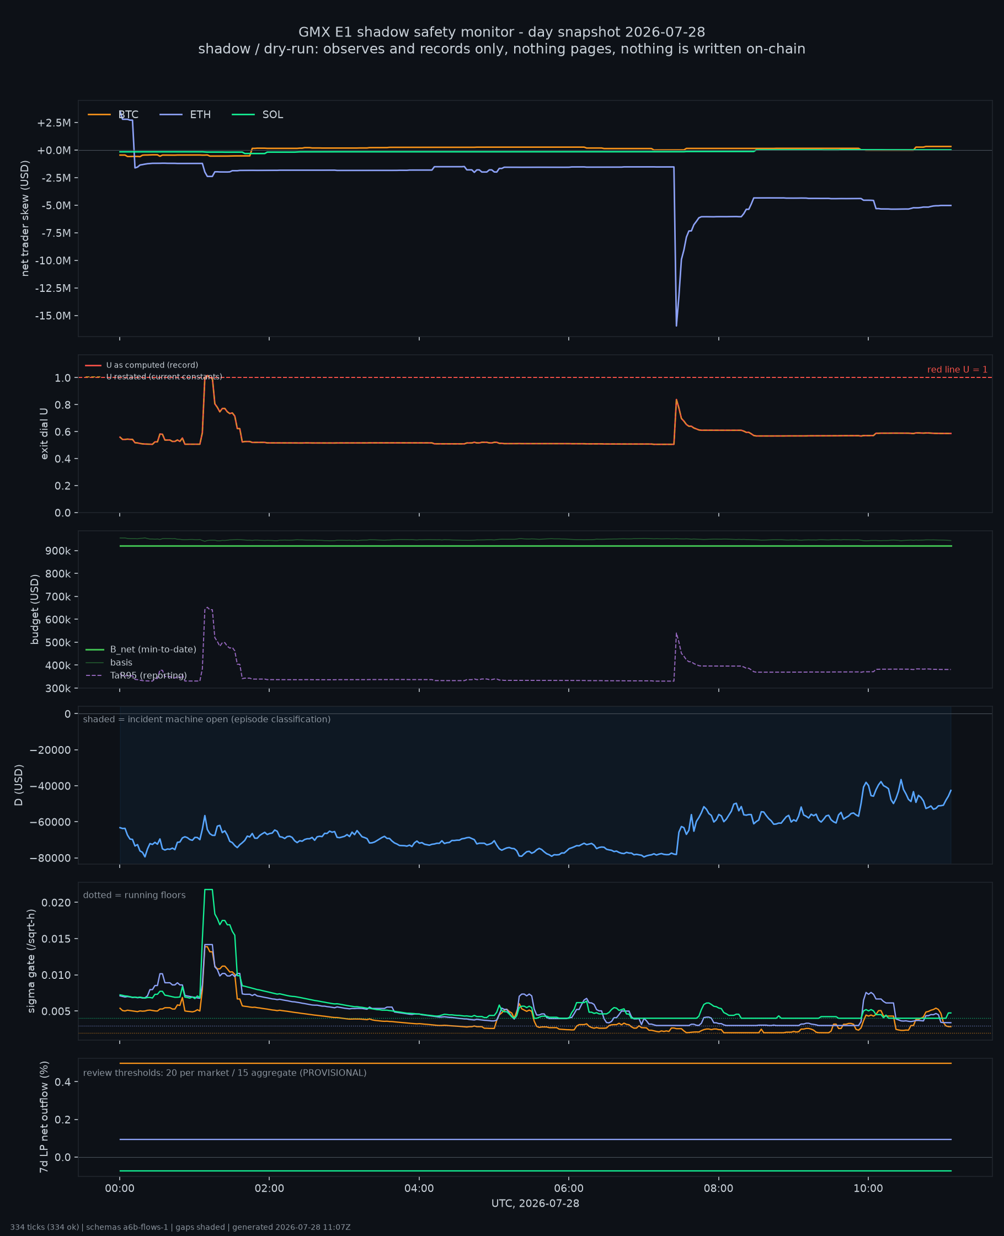Click the '1.0' exit dial tick label

point(62,377)
